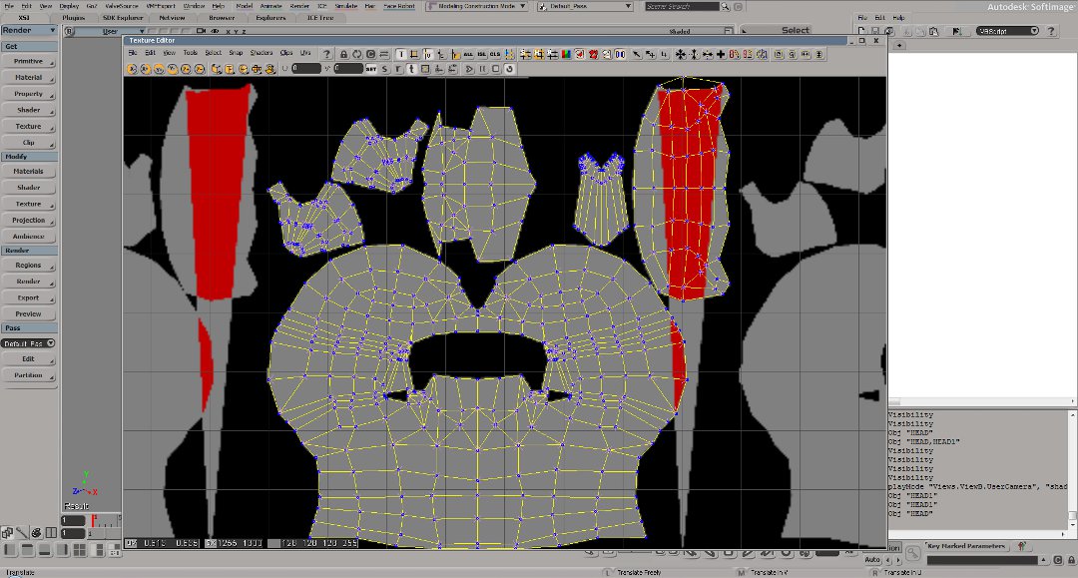The width and height of the screenshot is (1078, 578).
Task: Toggle the UV lock icon in Texture Editor
Action: pyautogui.click(x=343, y=54)
